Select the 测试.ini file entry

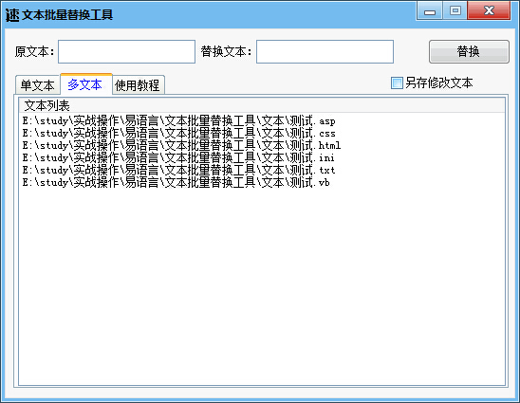pos(178,157)
